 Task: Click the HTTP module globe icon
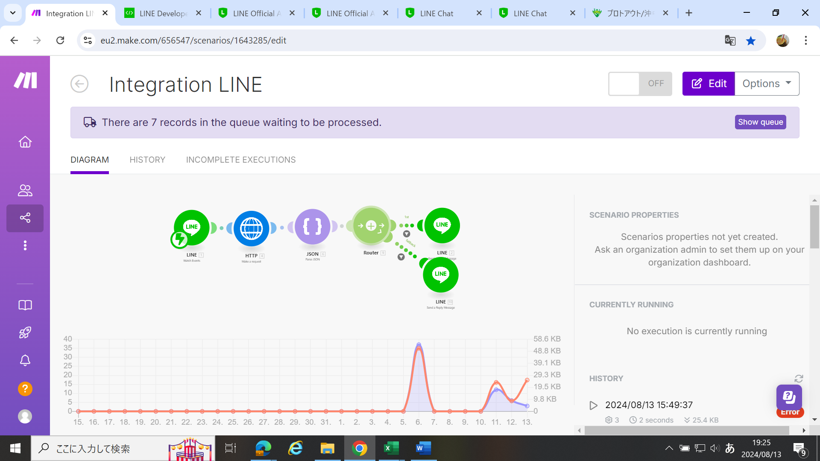[x=251, y=228]
